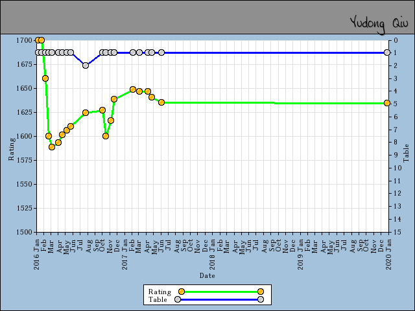Click the green Rating line sample in legend
415x311 pixels.
(221, 292)
